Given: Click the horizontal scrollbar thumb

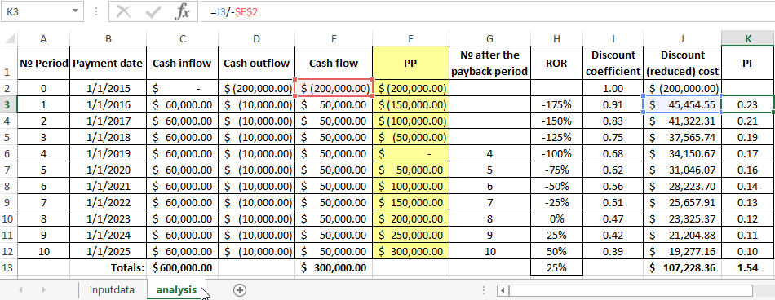Looking at the screenshot, I should pos(631,290).
